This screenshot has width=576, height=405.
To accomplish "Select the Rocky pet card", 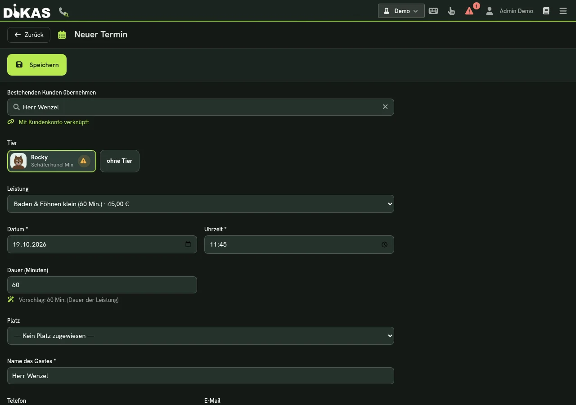I will (x=52, y=161).
